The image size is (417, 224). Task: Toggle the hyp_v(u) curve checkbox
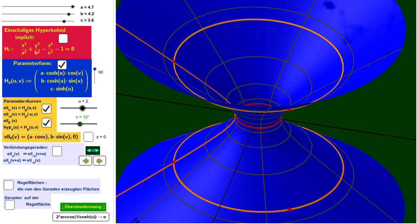tap(47, 123)
